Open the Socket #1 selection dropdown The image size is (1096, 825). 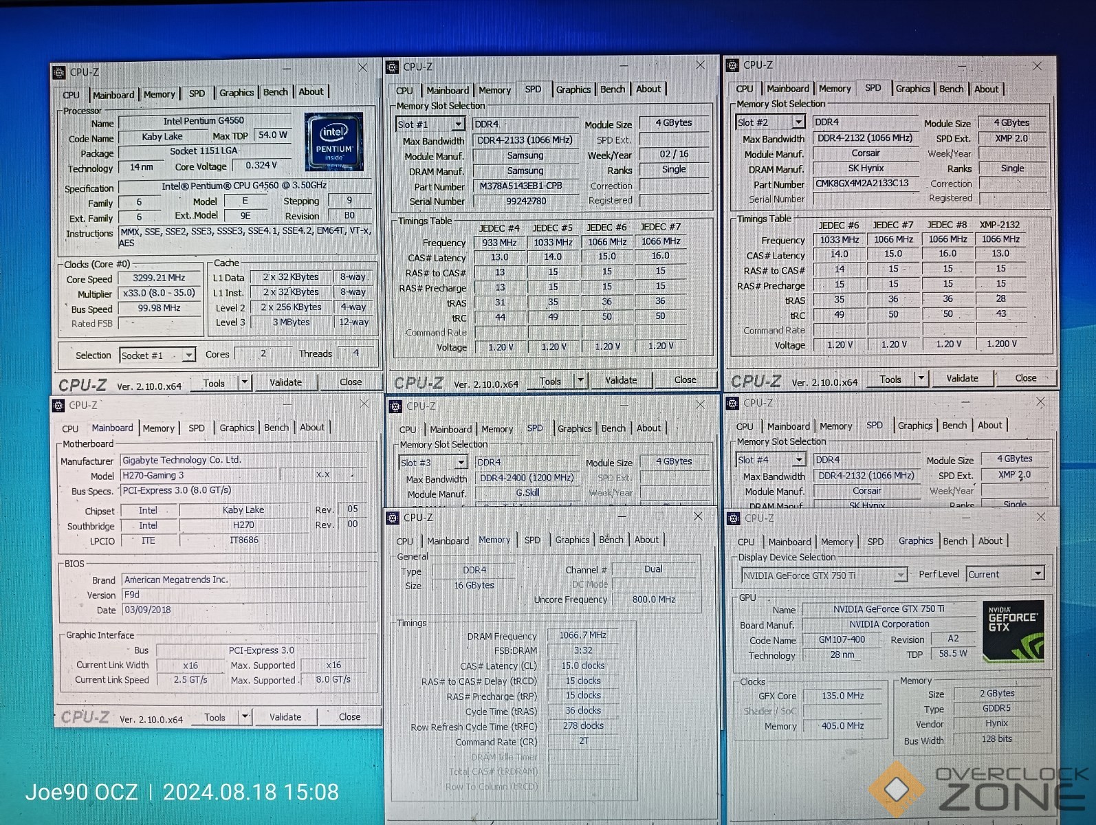[188, 355]
